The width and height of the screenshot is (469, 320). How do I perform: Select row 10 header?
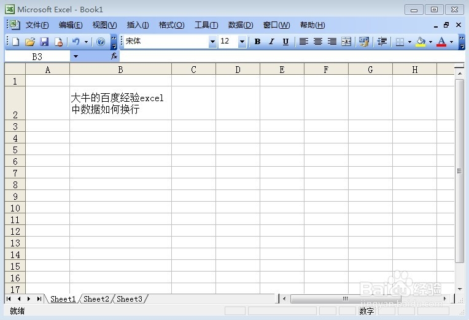15,208
